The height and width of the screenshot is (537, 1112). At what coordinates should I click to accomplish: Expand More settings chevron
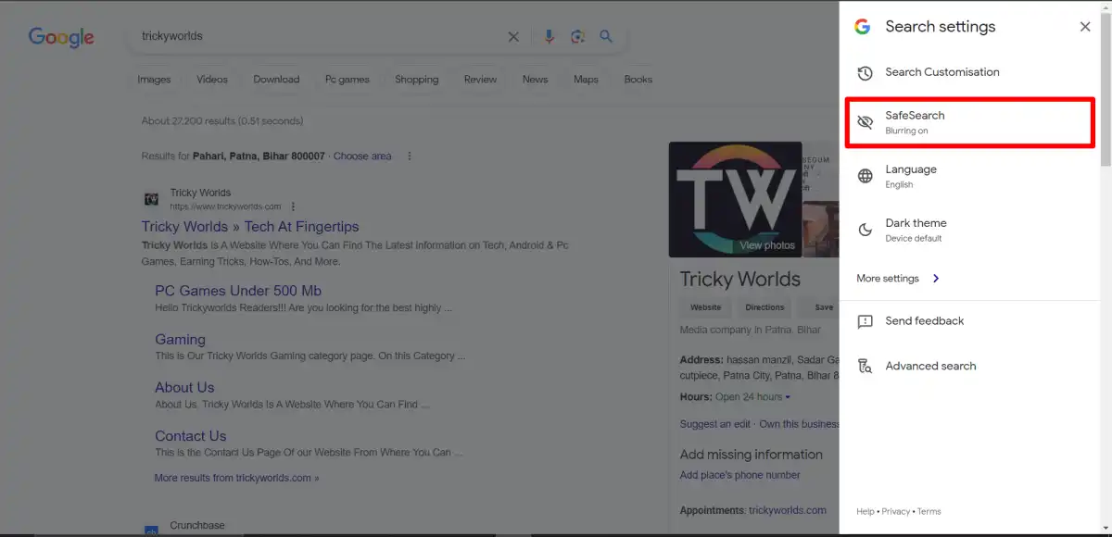935,279
